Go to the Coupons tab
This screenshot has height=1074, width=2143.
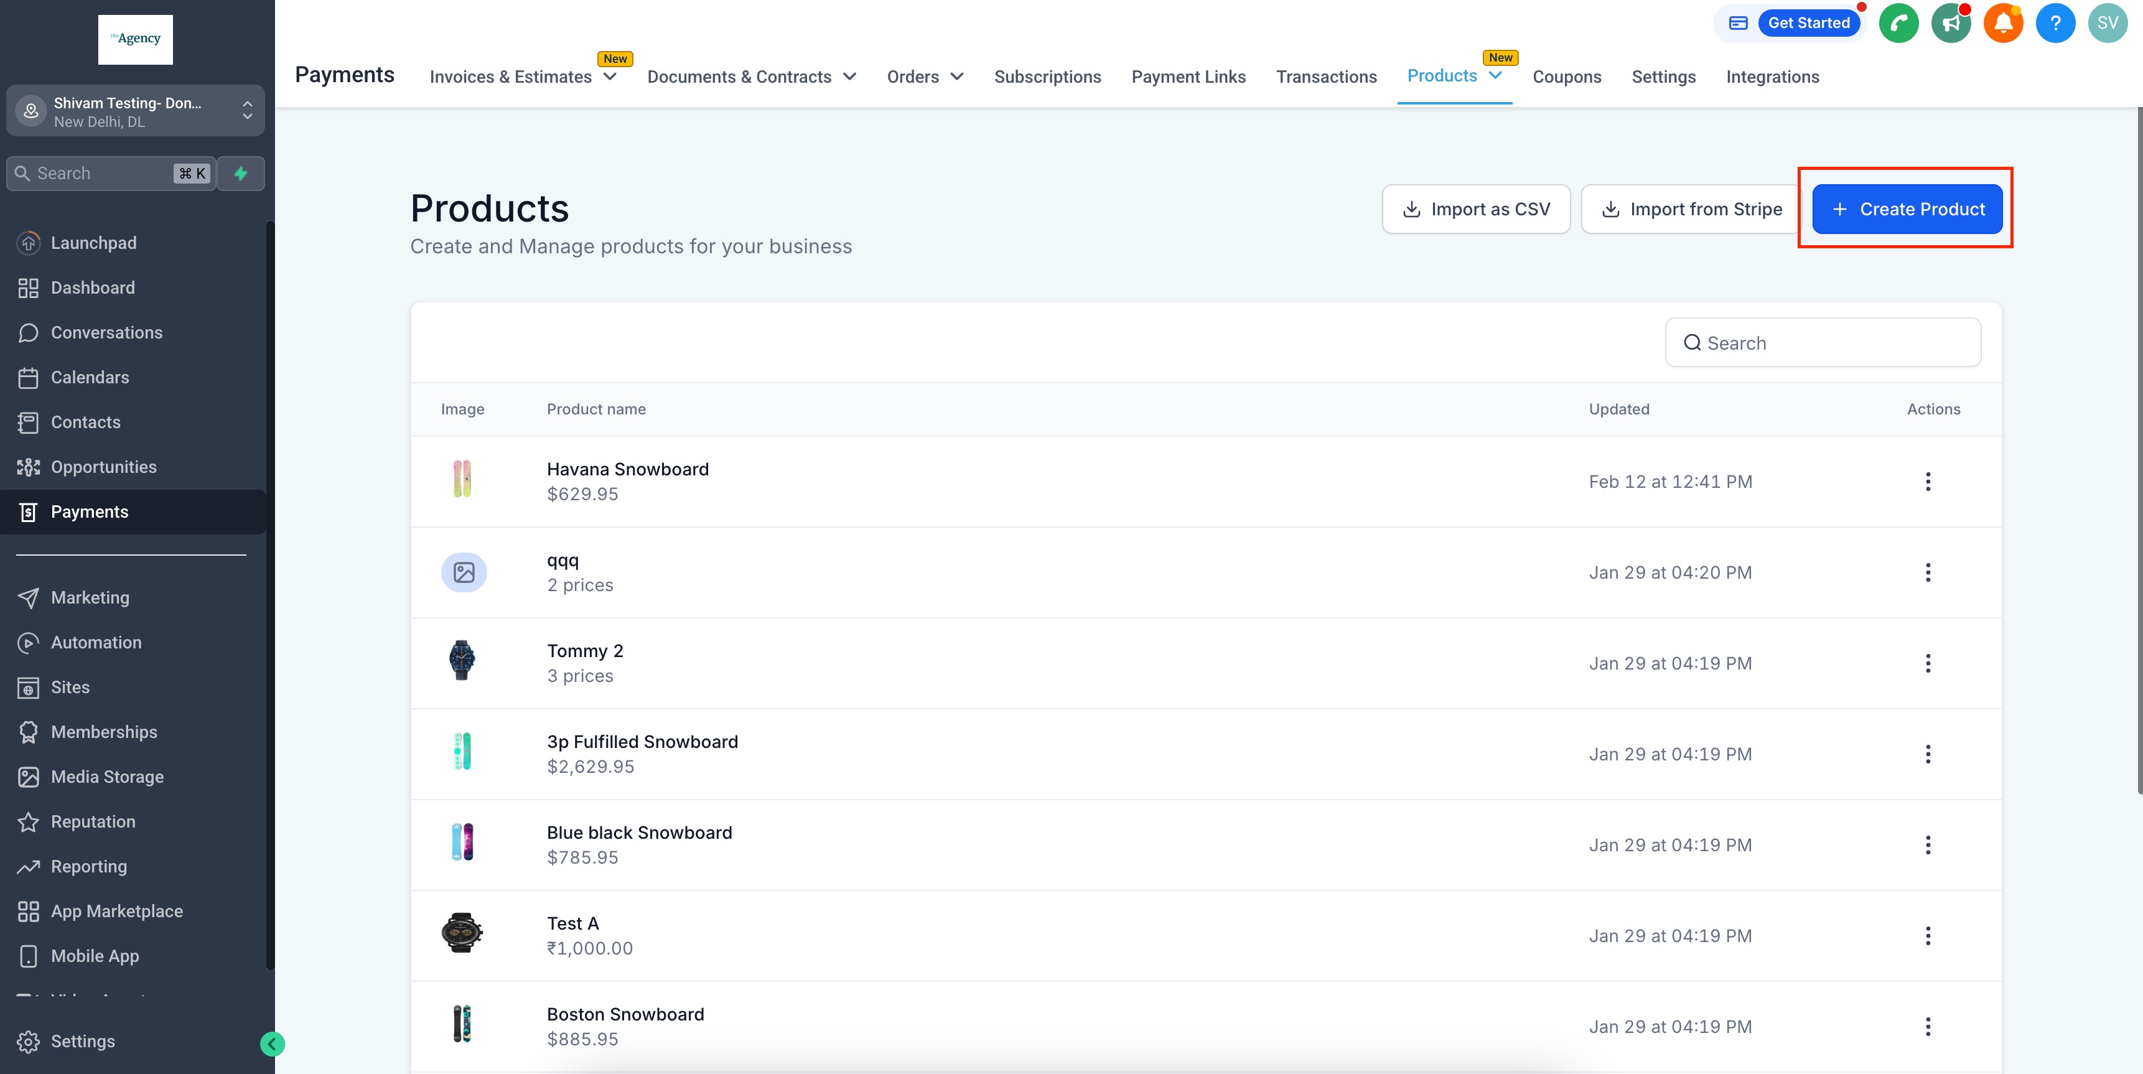click(1566, 77)
